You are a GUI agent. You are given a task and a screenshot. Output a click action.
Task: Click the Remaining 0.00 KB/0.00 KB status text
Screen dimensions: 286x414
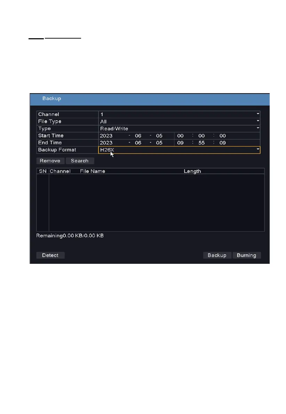[x=70, y=236]
